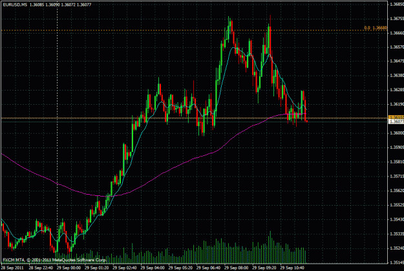Click the 1.35335 price scale label
Viewport: 404px width, 271px height.
[397, 234]
